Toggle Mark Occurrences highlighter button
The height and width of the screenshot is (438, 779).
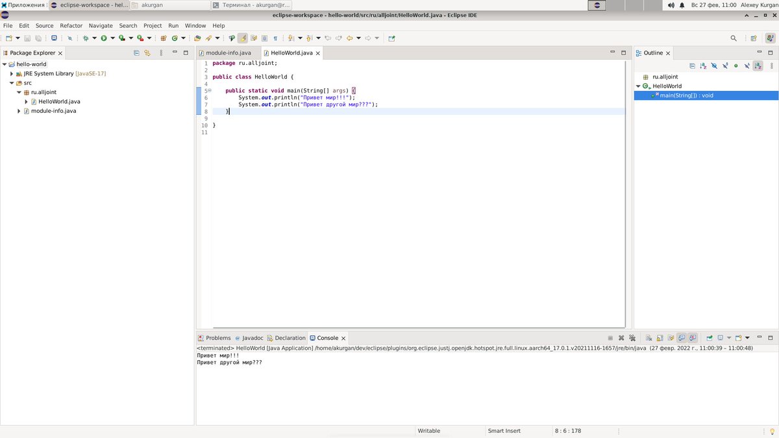pyautogui.click(x=242, y=38)
